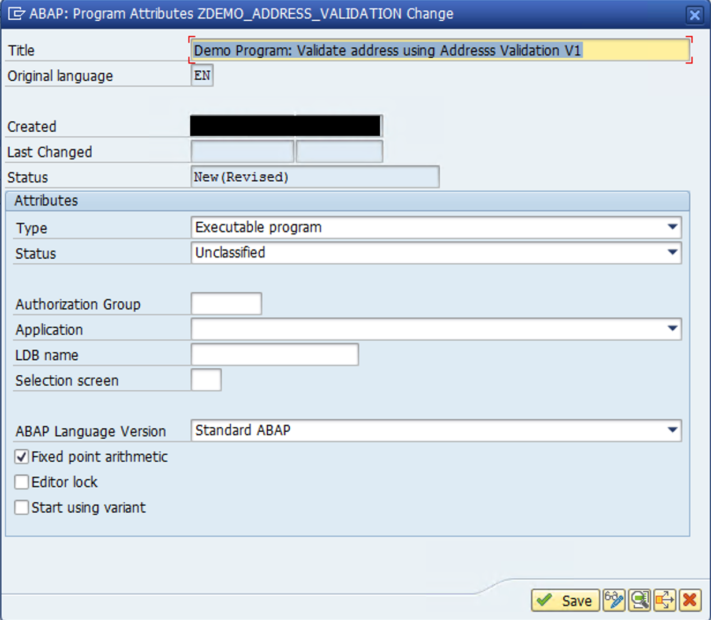Toggle Fixed point arithmetic checkbox
This screenshot has height=620, width=711.
tap(22, 457)
